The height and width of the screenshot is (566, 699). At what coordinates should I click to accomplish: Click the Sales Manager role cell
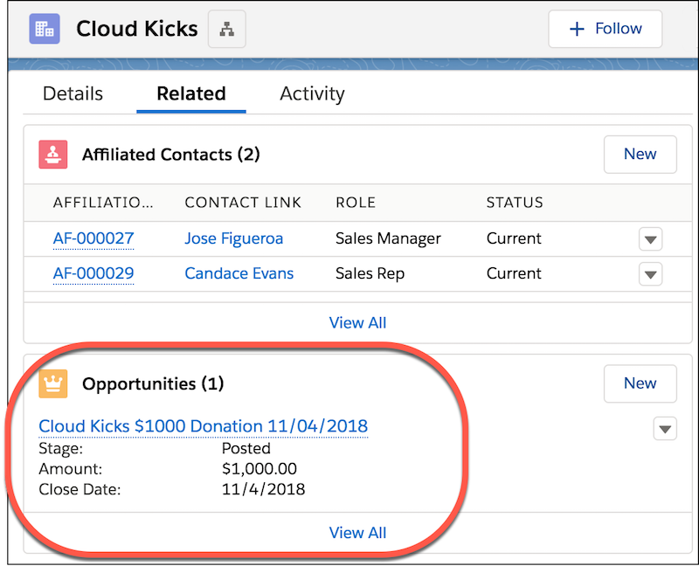point(388,238)
